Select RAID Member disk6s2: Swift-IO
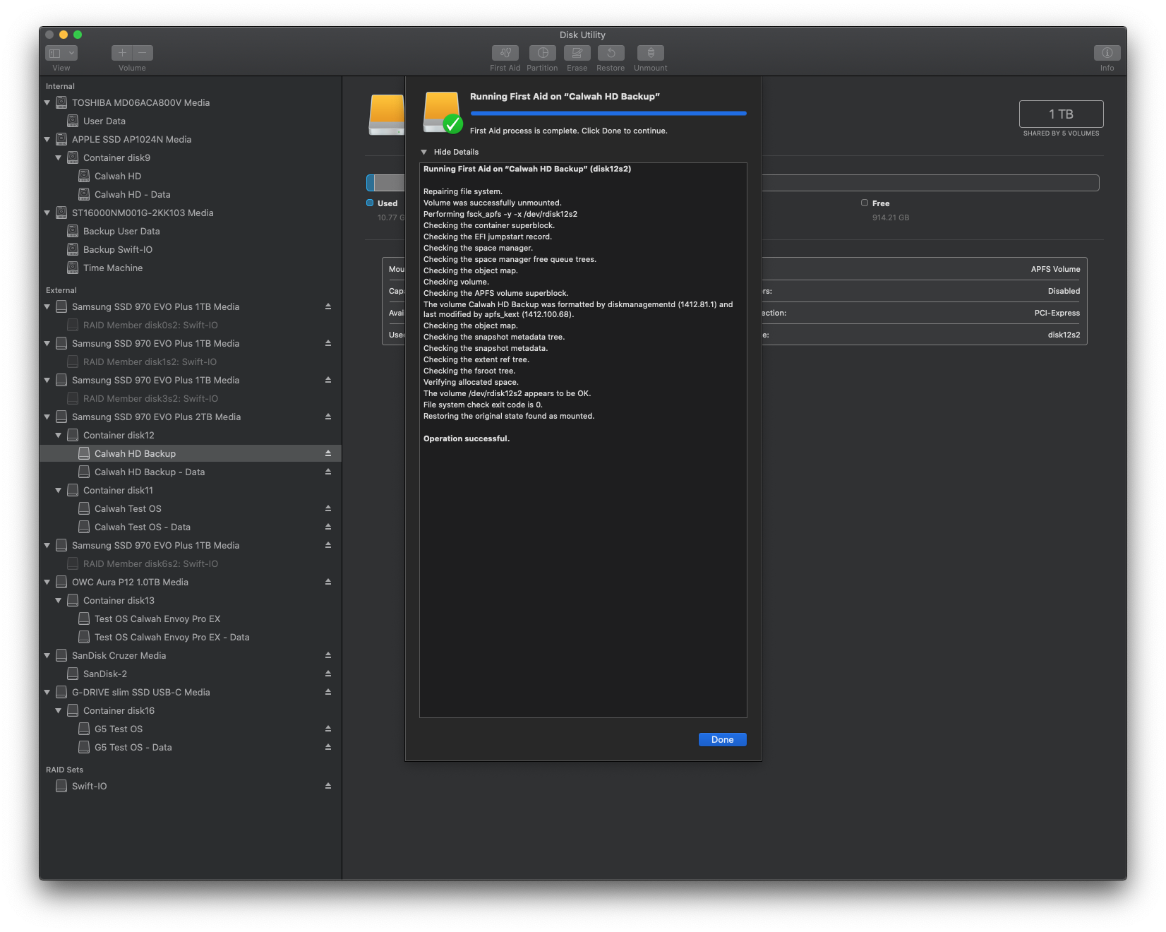Screen dimensions: 1166x932 tap(191, 563)
